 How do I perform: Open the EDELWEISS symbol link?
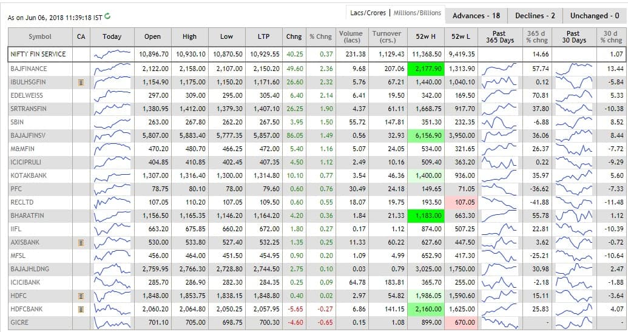click(x=26, y=95)
